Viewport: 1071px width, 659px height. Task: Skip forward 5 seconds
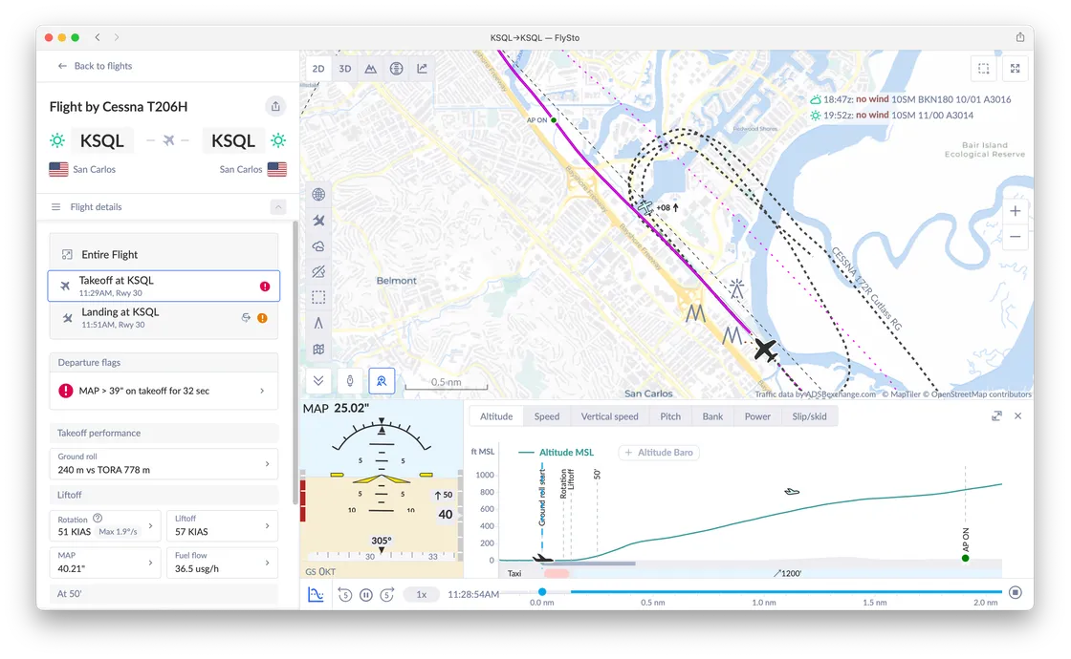387,595
